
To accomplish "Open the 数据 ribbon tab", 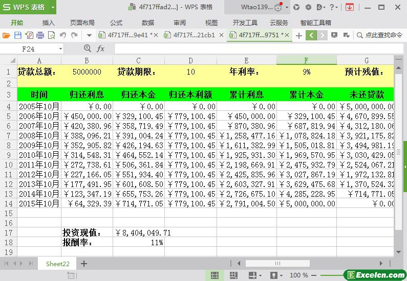I will point(148,23).
